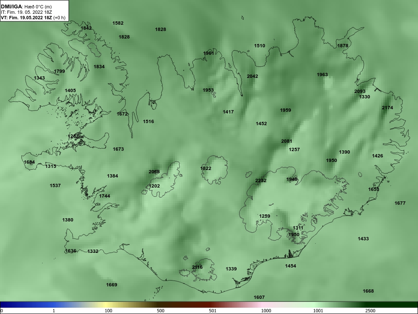The width and height of the screenshot is (418, 314).
Task: Click the legend label '500'
Action: [161, 311]
